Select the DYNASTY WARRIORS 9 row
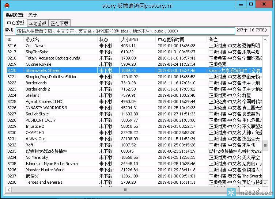Viewport: 276px width, 199px height. tap(134, 108)
